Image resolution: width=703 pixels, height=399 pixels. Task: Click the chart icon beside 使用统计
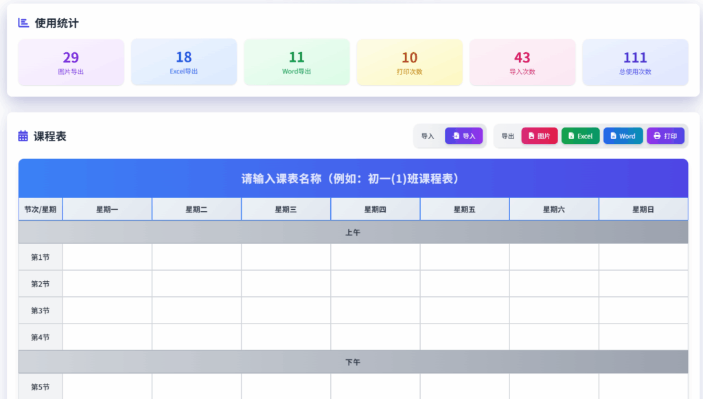point(23,23)
